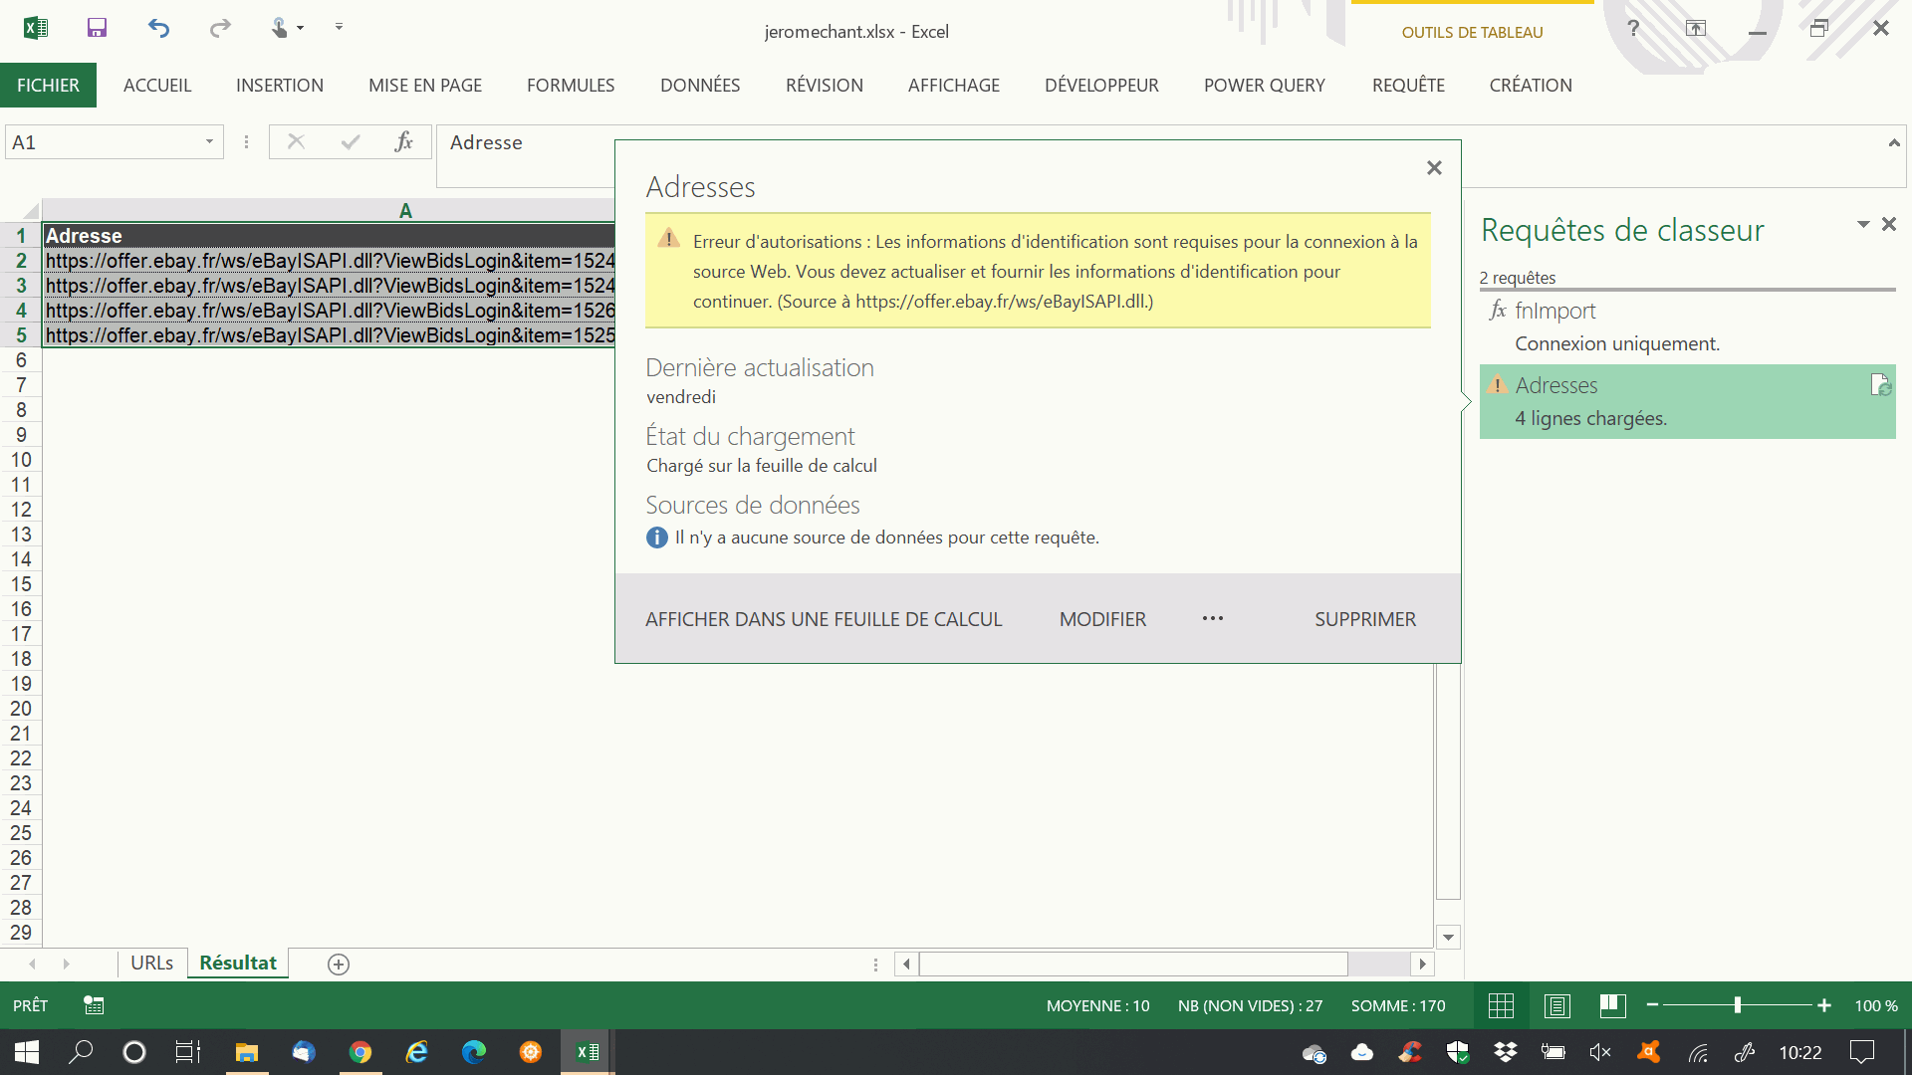Click the insert function fx icon

(x=403, y=142)
